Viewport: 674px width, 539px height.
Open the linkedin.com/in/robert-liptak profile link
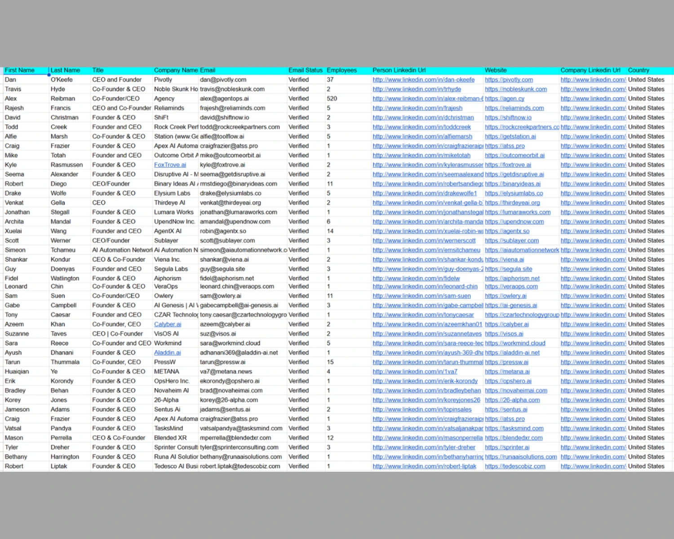pyautogui.click(x=425, y=466)
